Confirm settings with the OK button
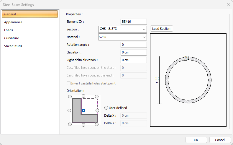Viewport: 233px width, 145px height. pyautogui.click(x=196, y=140)
